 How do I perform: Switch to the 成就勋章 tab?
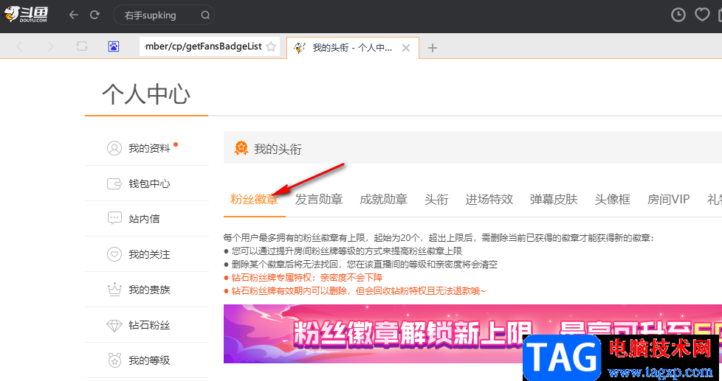pos(383,200)
